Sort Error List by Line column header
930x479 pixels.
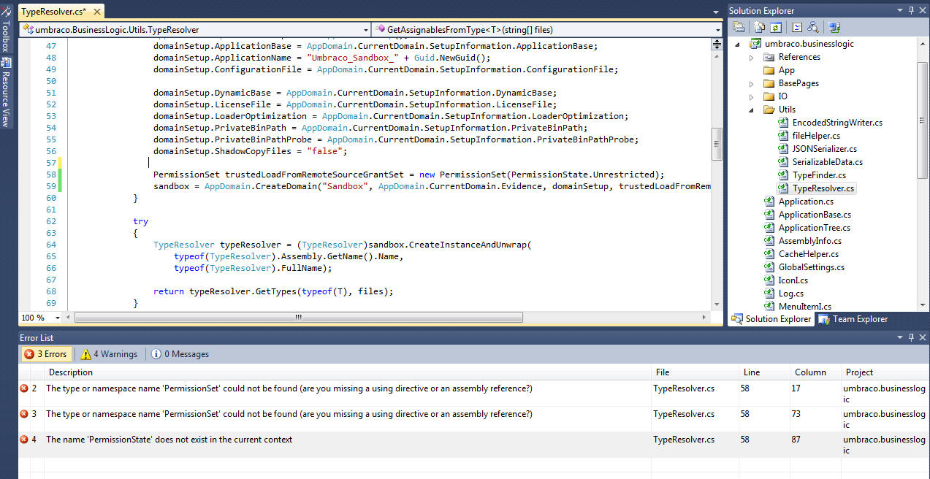[x=764, y=372]
